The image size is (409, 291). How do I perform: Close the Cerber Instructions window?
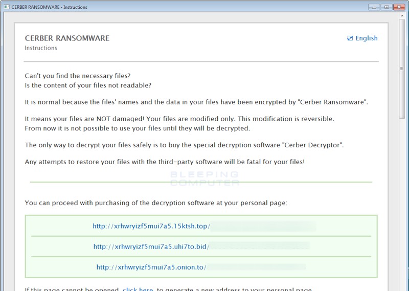coord(399,7)
